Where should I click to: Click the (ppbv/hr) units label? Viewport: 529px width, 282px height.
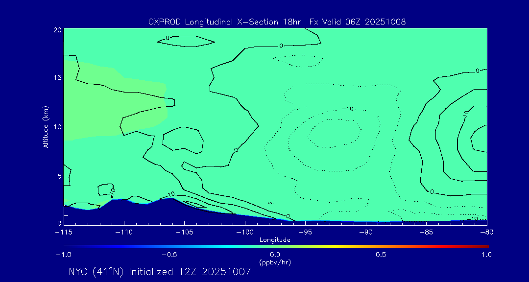pos(275,262)
